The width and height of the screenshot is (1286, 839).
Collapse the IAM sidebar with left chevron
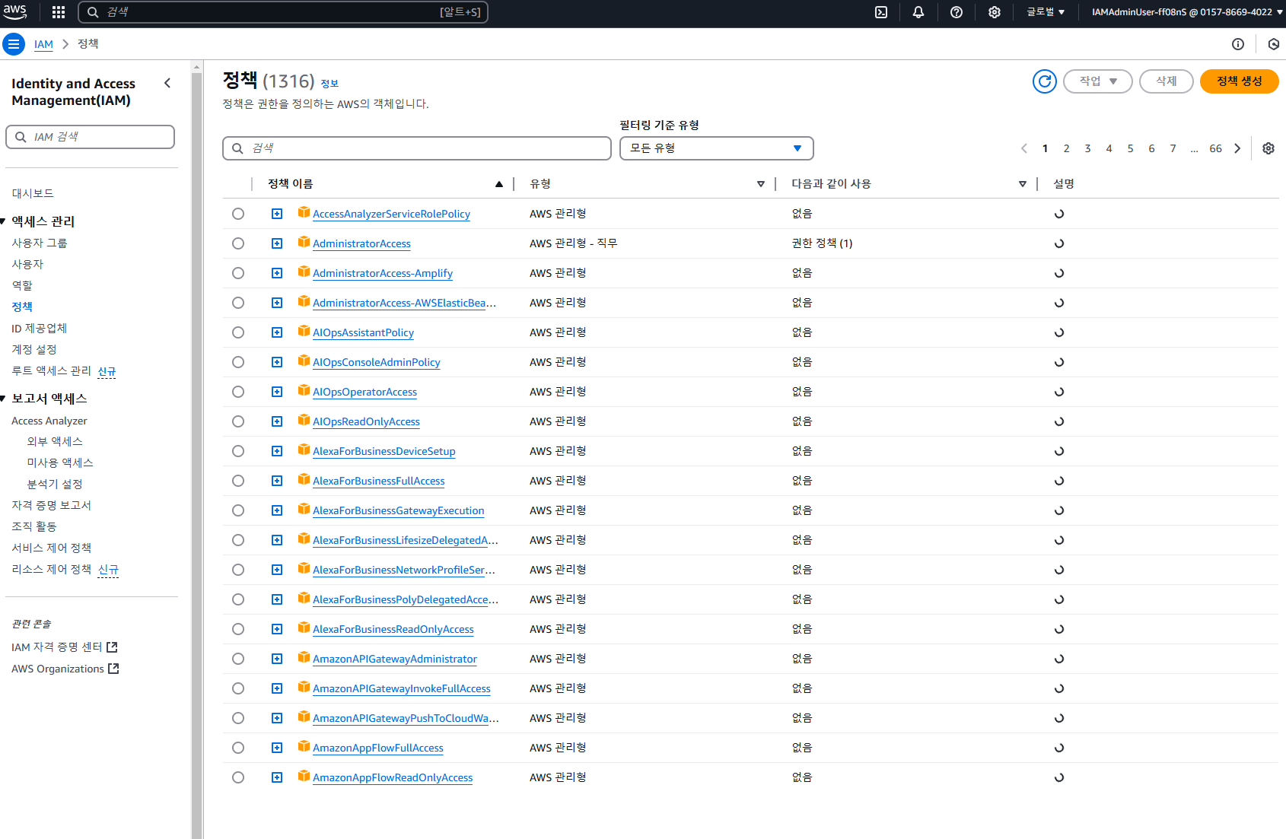click(167, 83)
